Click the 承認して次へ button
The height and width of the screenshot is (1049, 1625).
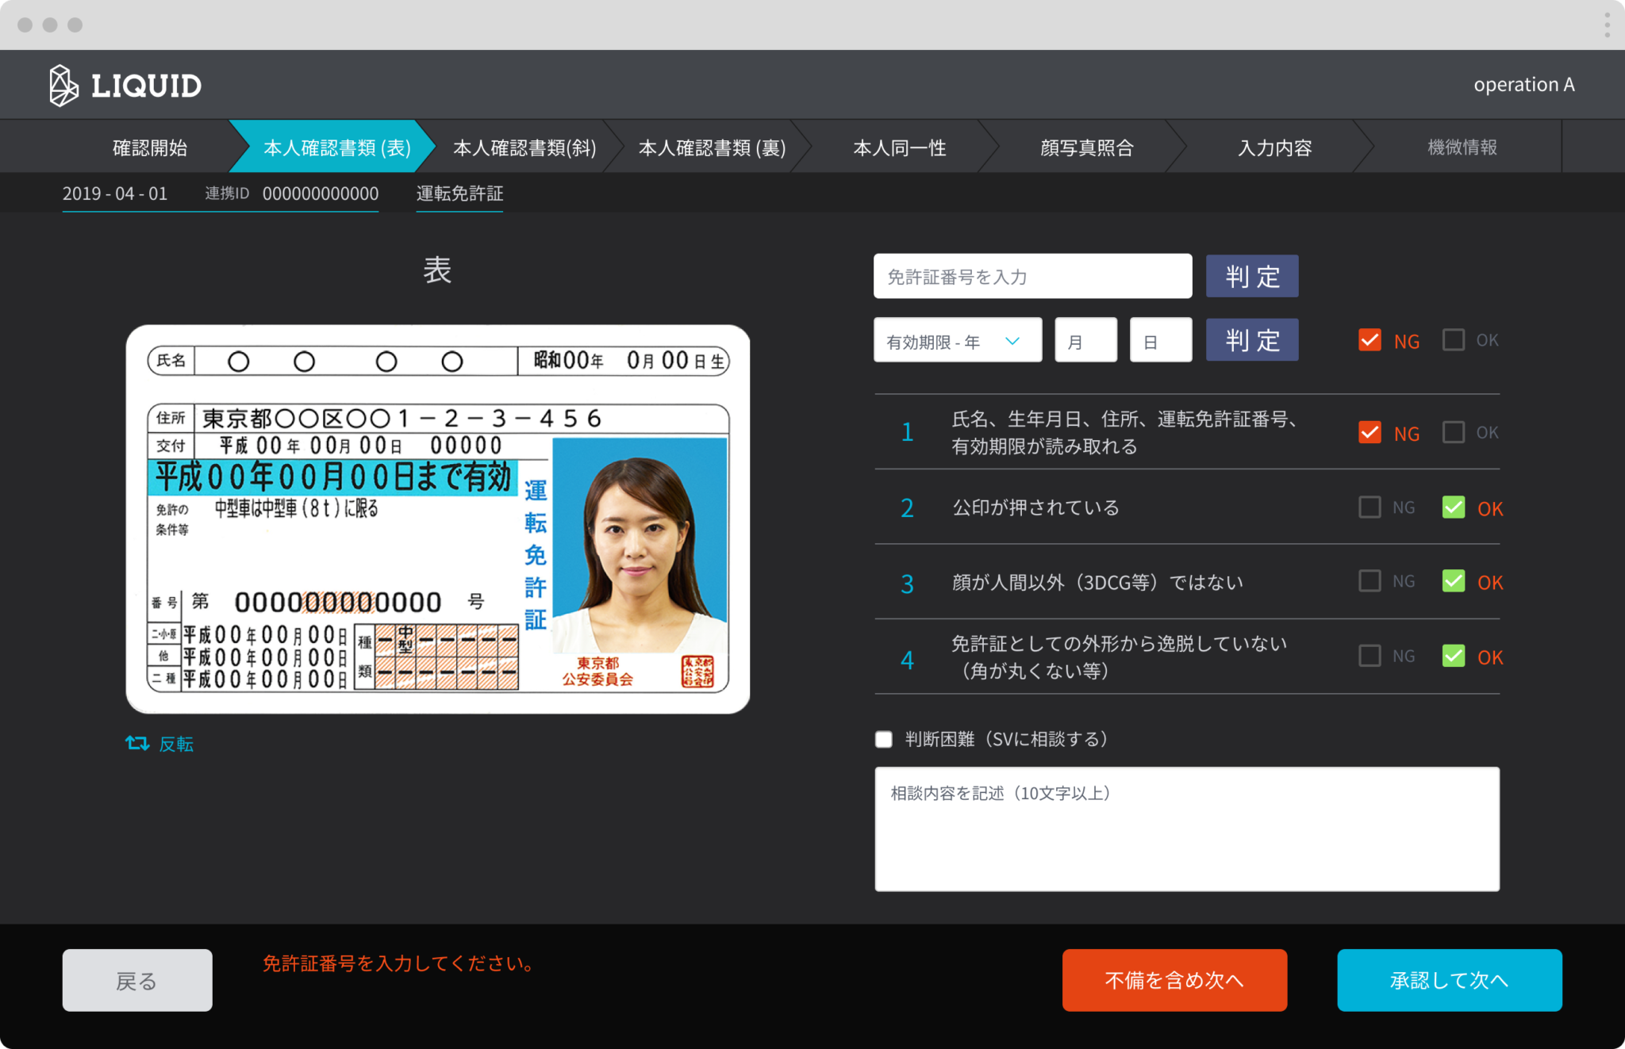(x=1449, y=980)
